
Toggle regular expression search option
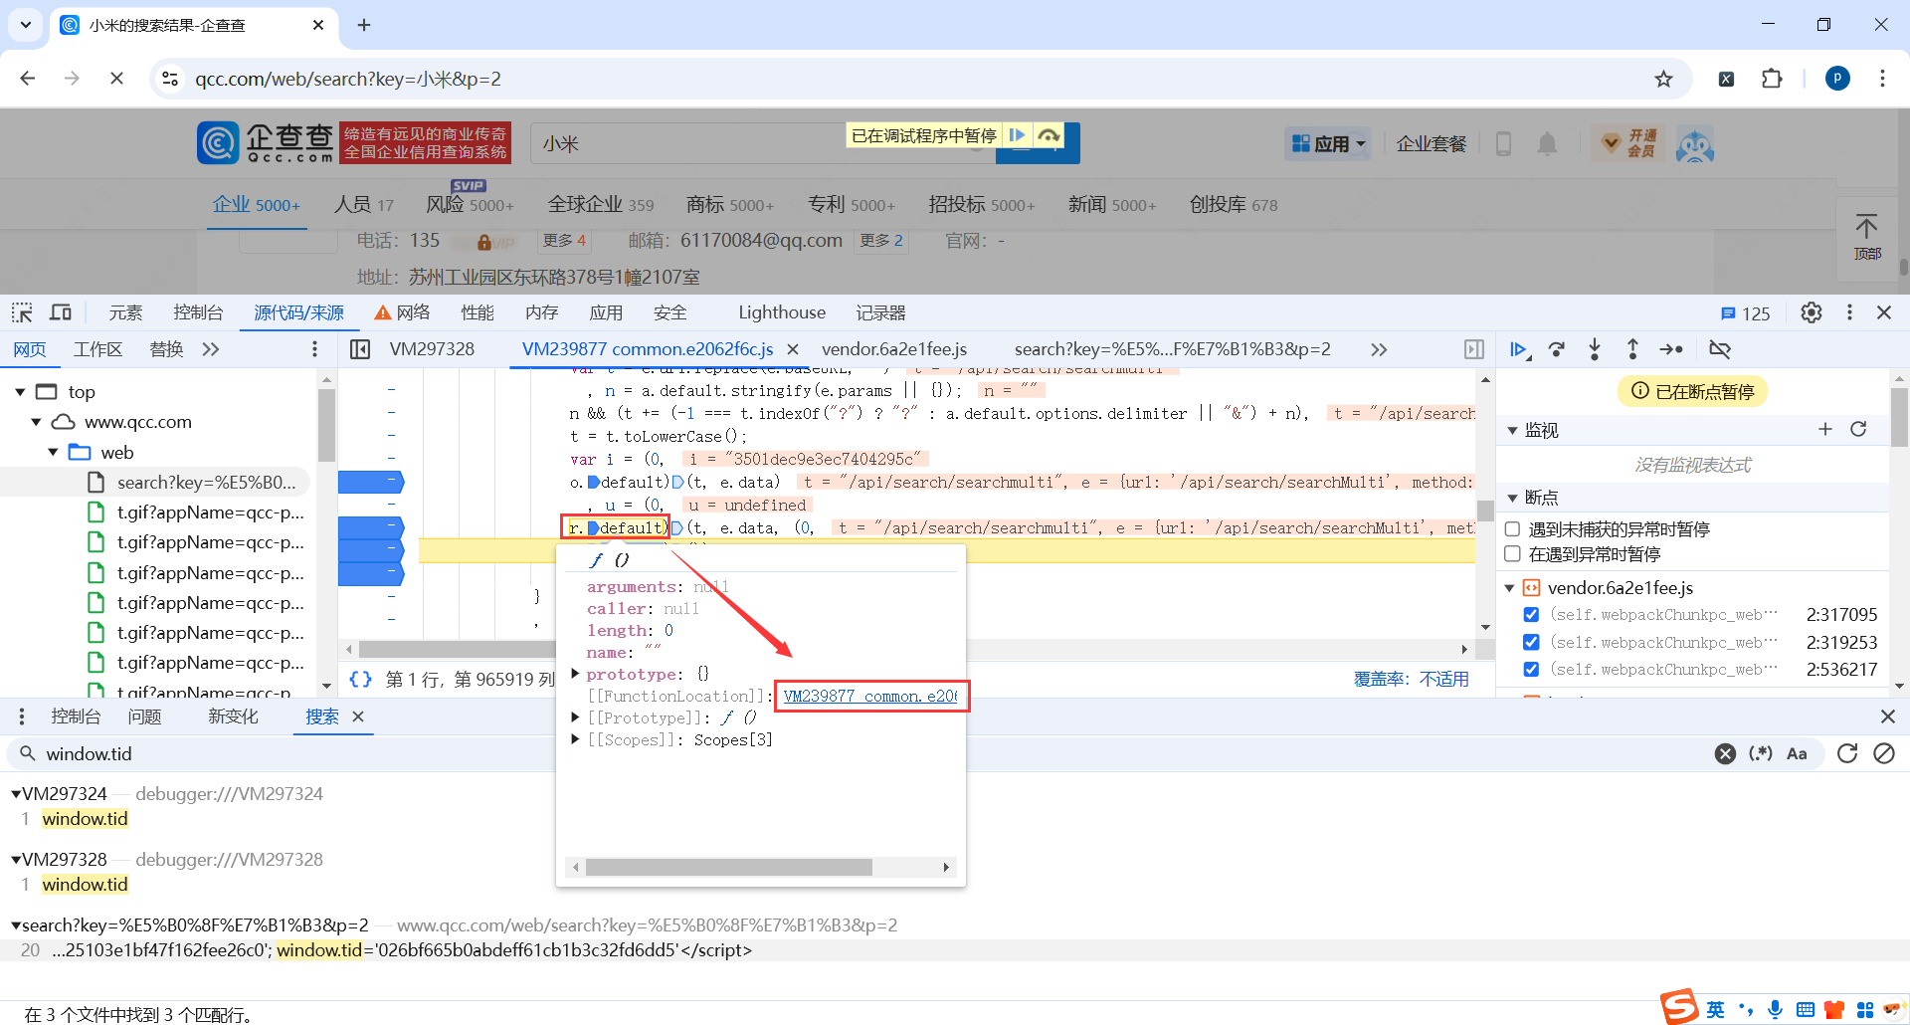(x=1761, y=753)
